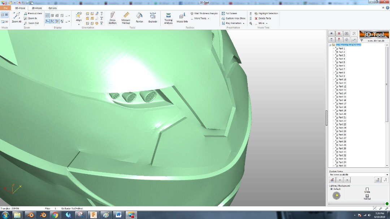Screen dimensions: 390x219
Task: Open Tooling Analysis
Action: (x=168, y=18)
